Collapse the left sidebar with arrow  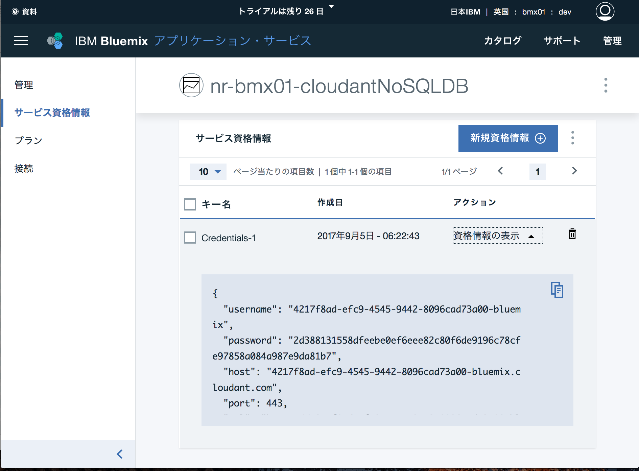pyautogui.click(x=119, y=454)
